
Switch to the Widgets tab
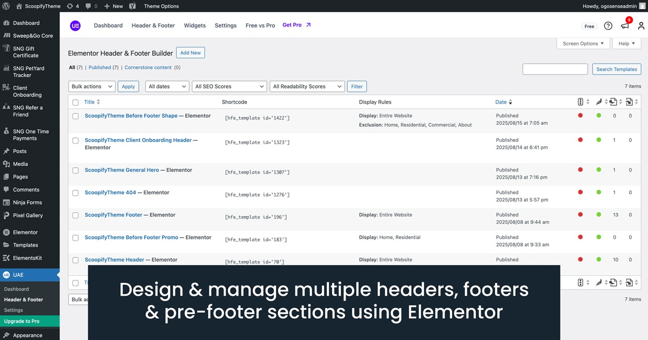click(x=195, y=25)
